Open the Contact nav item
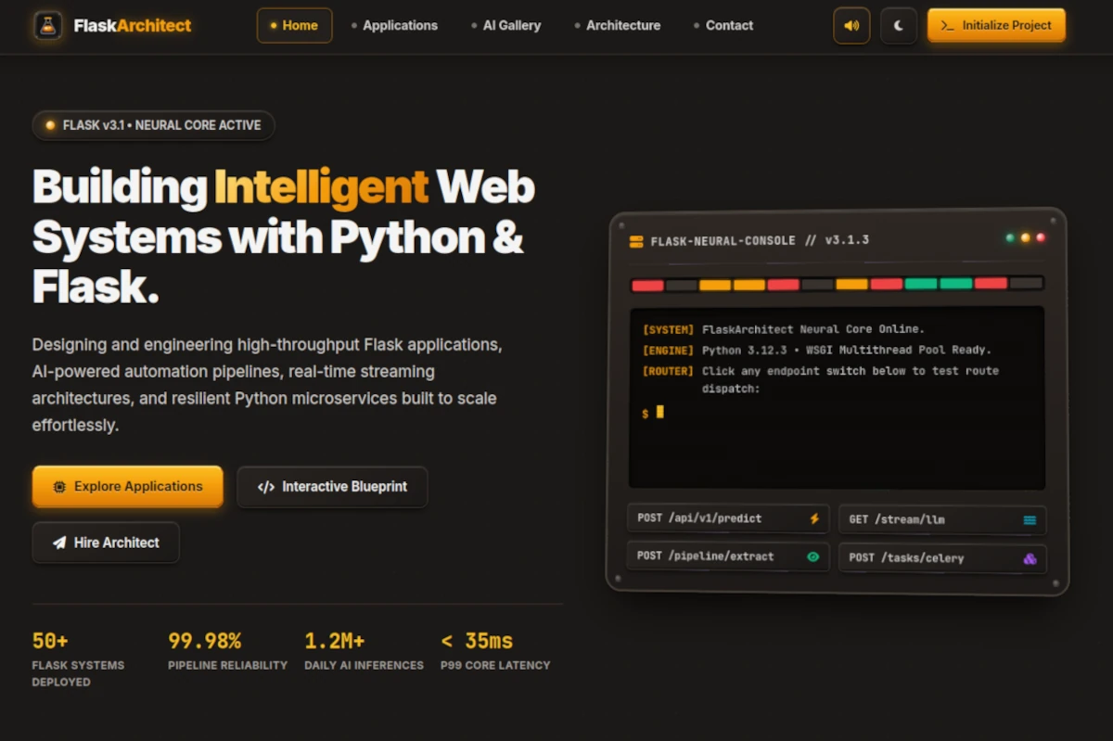This screenshot has width=1113, height=741. point(723,26)
